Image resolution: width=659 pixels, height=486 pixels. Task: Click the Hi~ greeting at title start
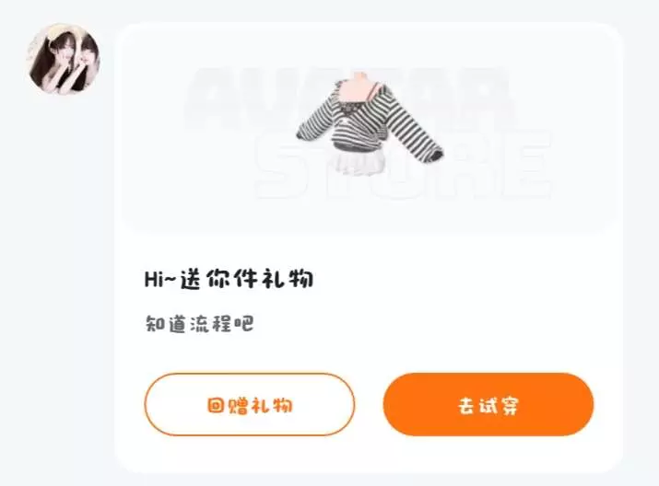point(159,279)
